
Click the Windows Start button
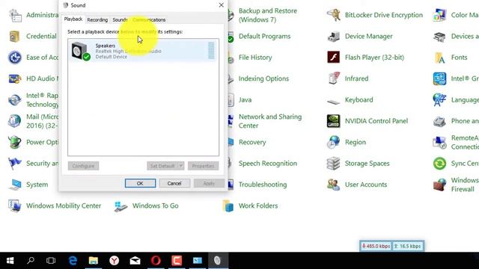[10, 261]
